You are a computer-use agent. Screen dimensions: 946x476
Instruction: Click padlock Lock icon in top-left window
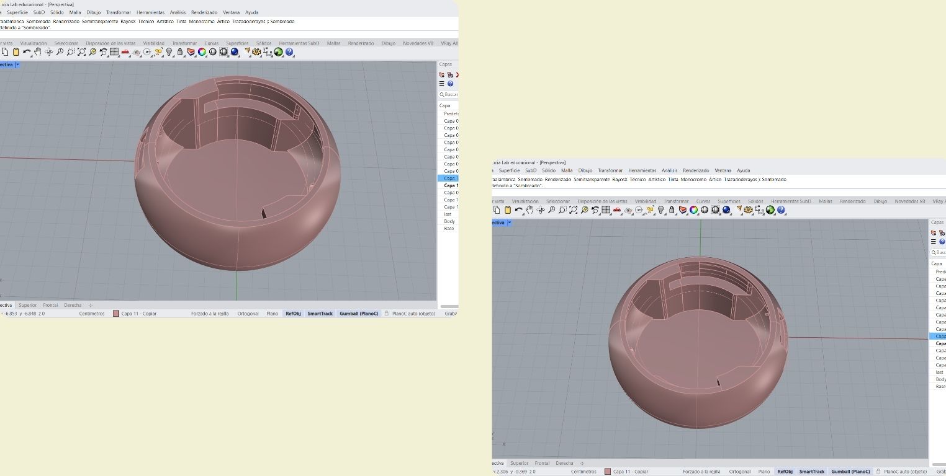click(180, 52)
